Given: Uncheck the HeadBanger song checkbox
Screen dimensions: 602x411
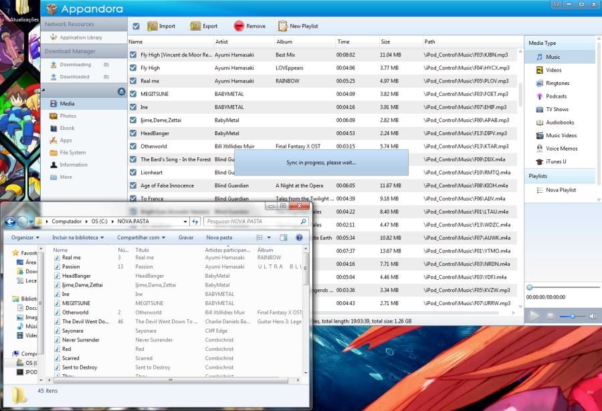Looking at the screenshot, I should point(133,133).
